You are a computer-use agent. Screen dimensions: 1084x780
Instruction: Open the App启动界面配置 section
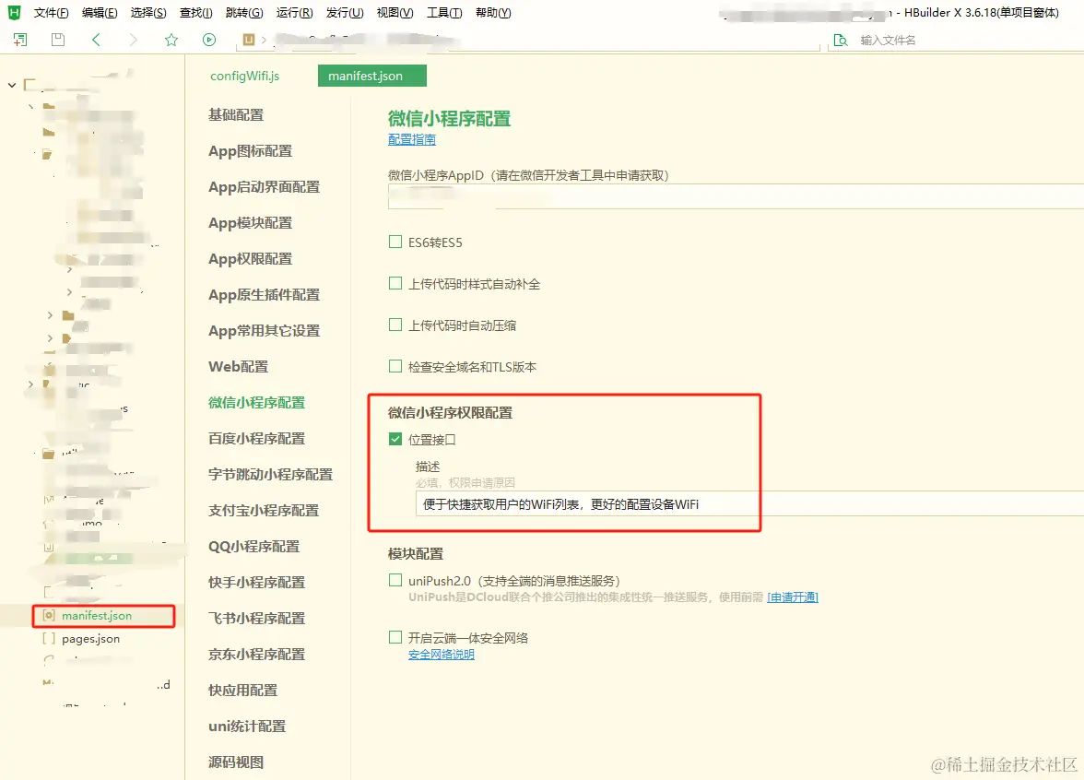(264, 186)
